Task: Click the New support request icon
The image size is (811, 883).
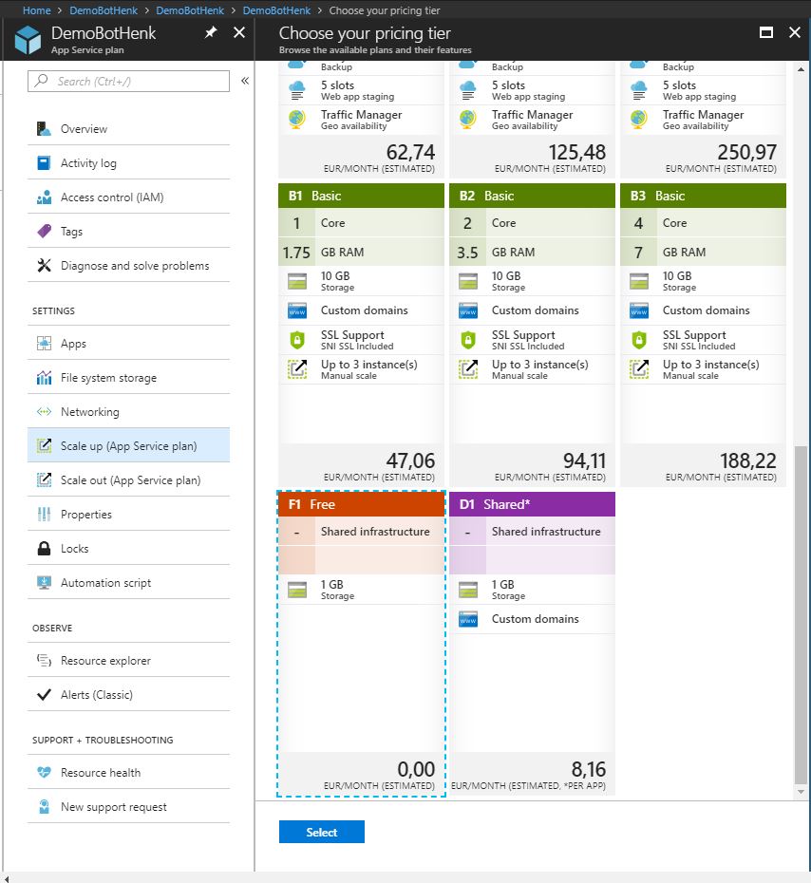Action: (44, 806)
